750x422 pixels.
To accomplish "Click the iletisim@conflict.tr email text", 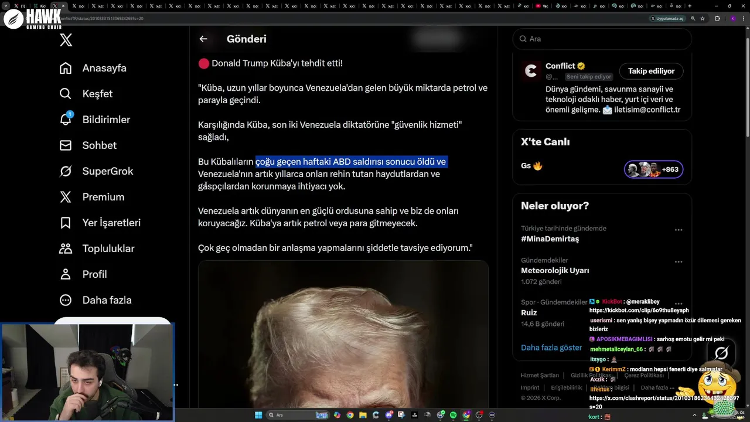I will point(647,110).
